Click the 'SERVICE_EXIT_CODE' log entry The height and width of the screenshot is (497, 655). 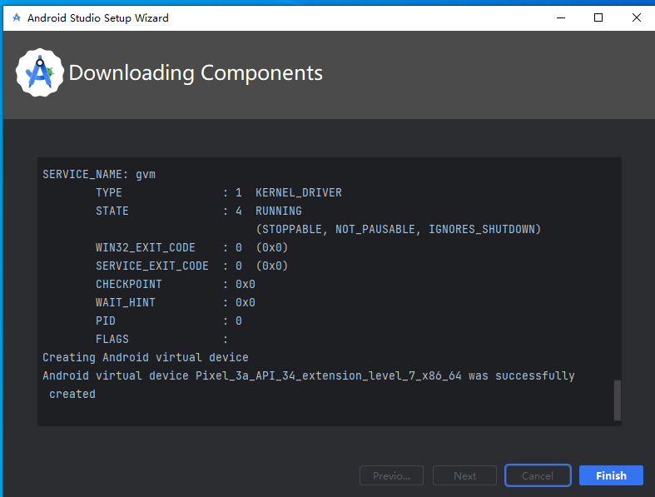pyautogui.click(x=152, y=266)
